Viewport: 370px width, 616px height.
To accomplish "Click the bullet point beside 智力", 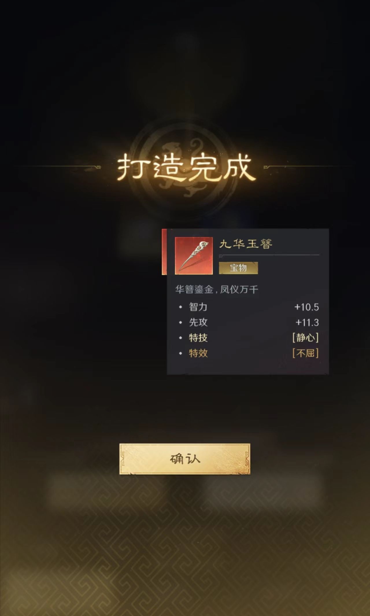I will 181,307.
